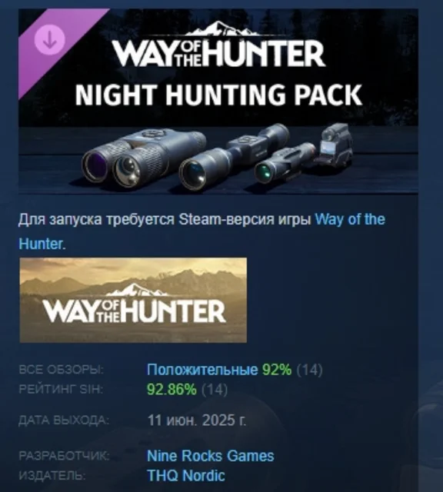
Task: Click the NIGHT HUNTING PACK title
Action: tap(218, 95)
